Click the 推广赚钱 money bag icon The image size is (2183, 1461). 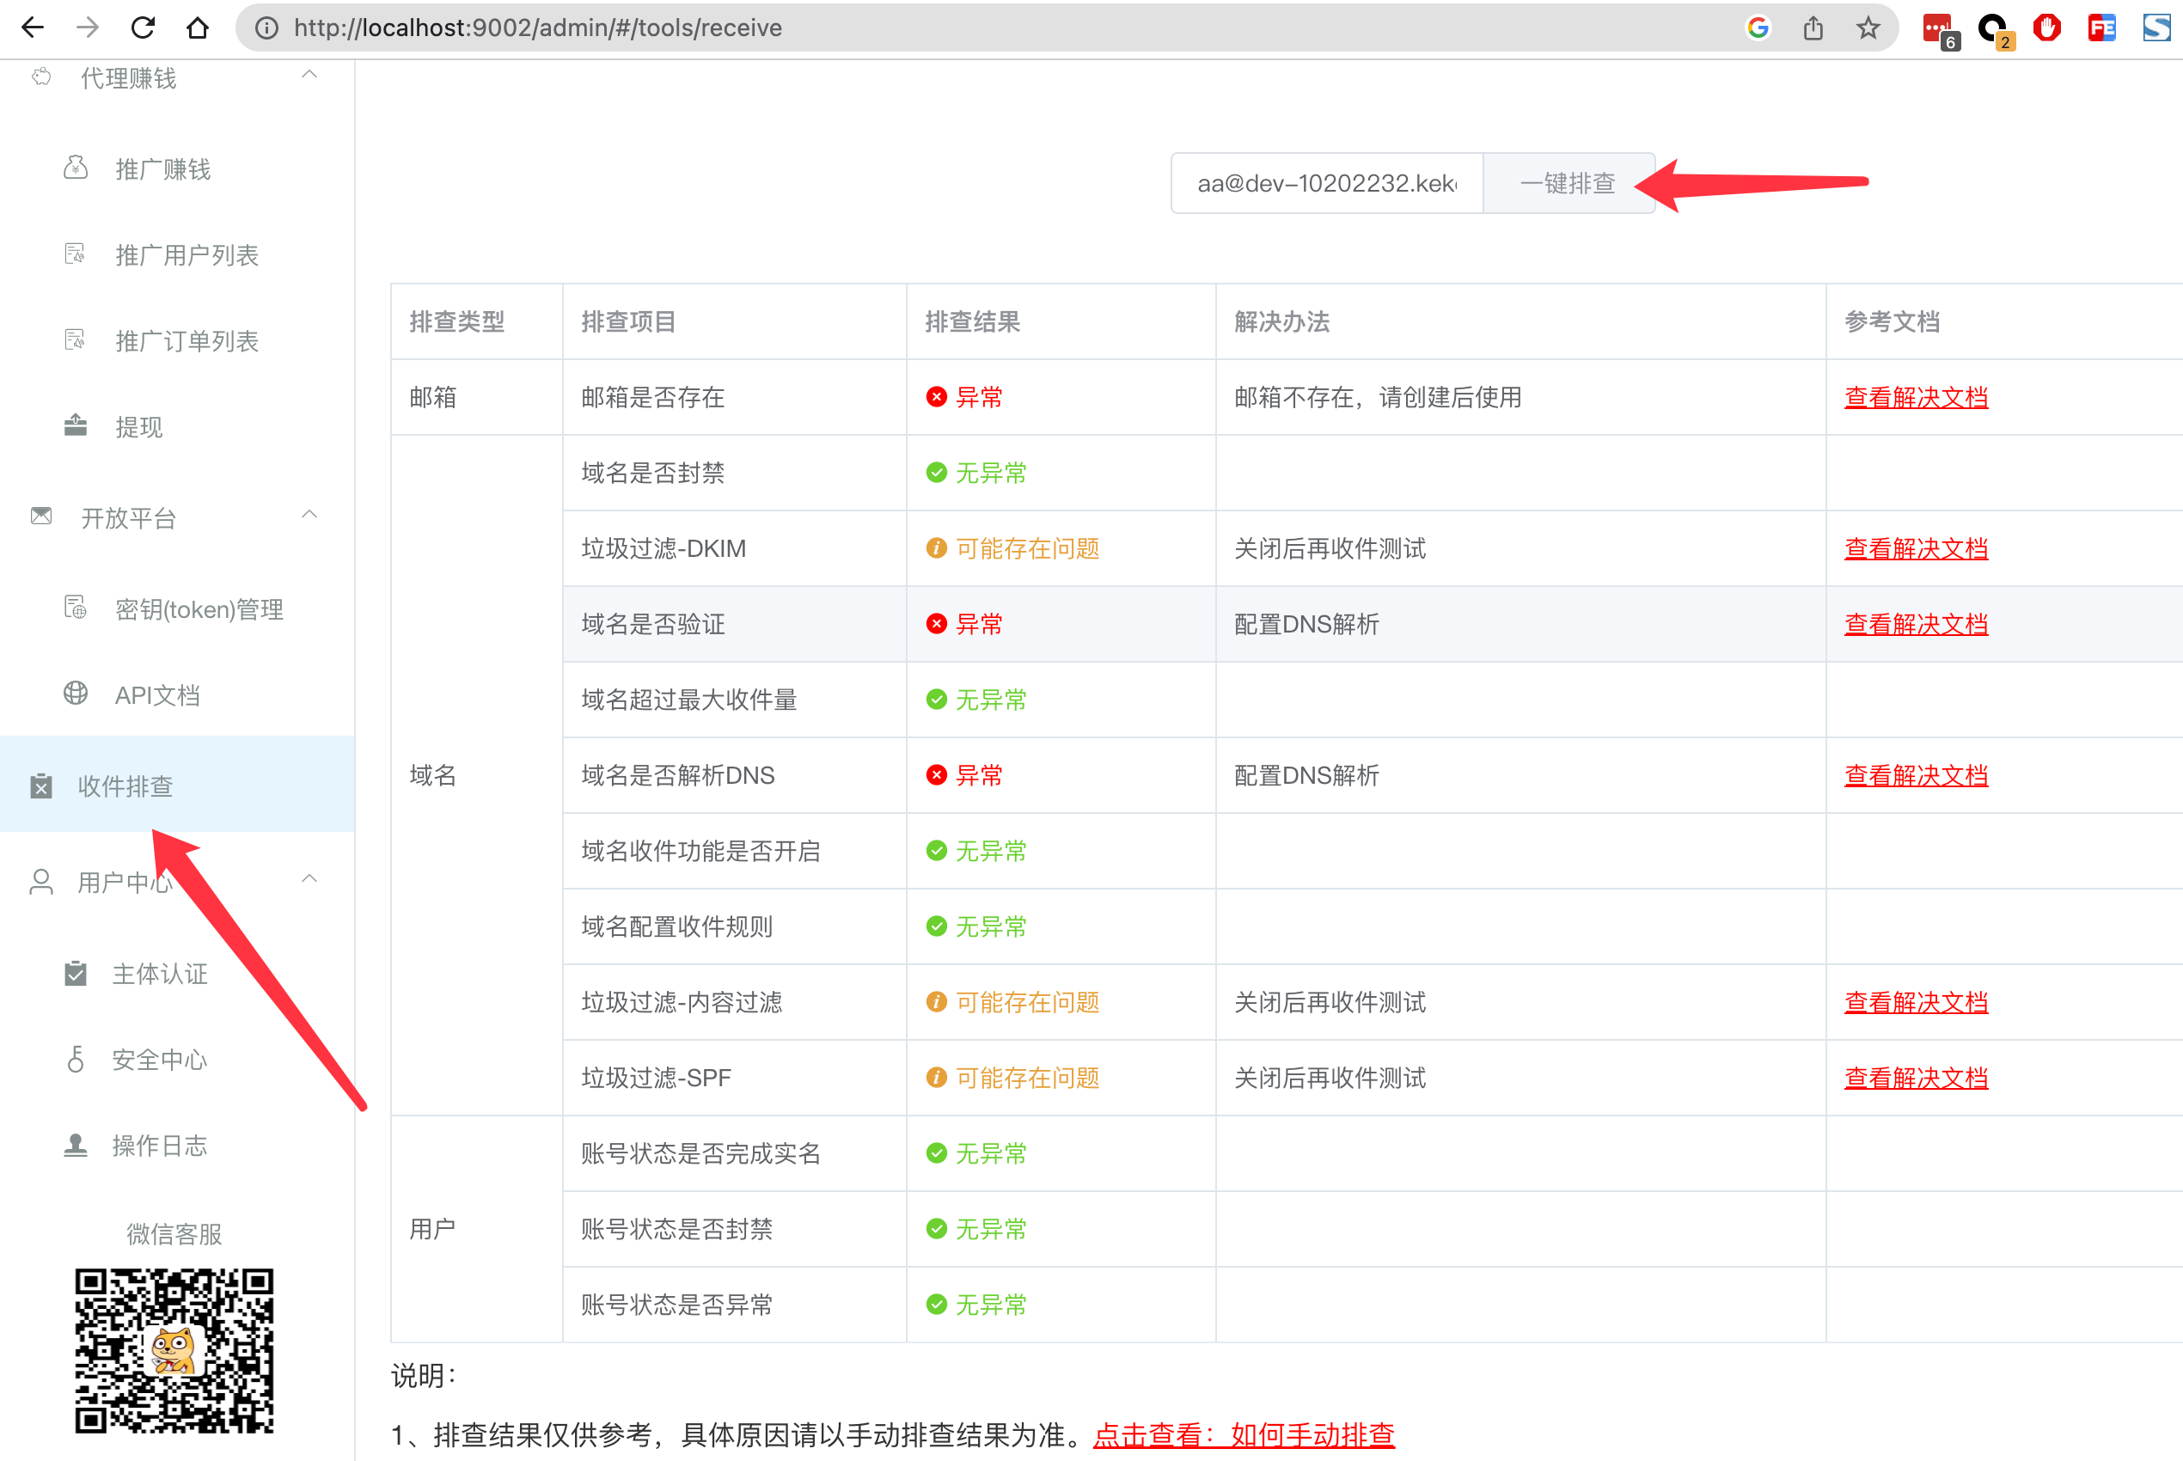(76, 168)
